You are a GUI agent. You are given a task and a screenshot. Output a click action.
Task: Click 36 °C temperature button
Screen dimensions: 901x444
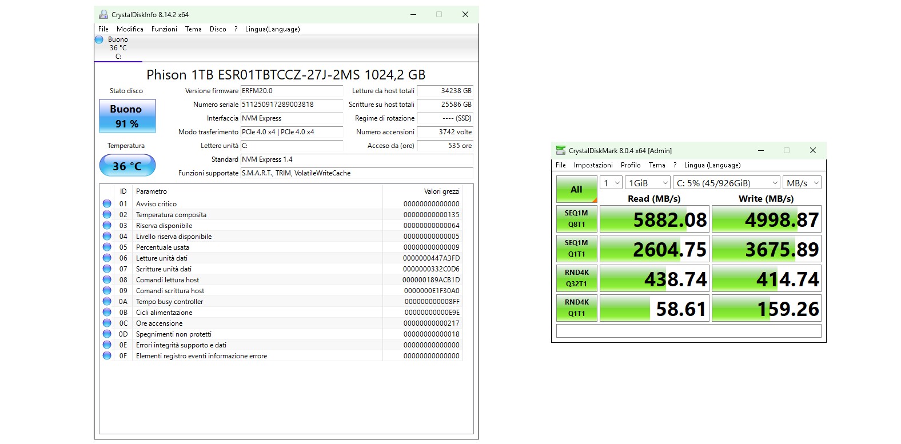[127, 166]
